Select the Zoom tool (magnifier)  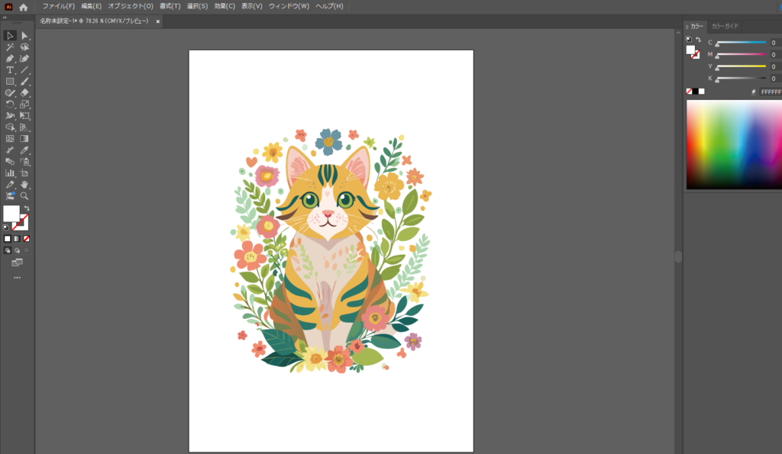[x=24, y=196]
